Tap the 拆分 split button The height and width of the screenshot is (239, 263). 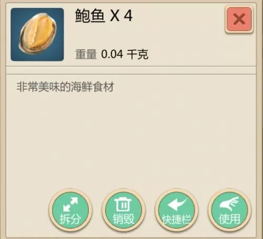coord(70,210)
